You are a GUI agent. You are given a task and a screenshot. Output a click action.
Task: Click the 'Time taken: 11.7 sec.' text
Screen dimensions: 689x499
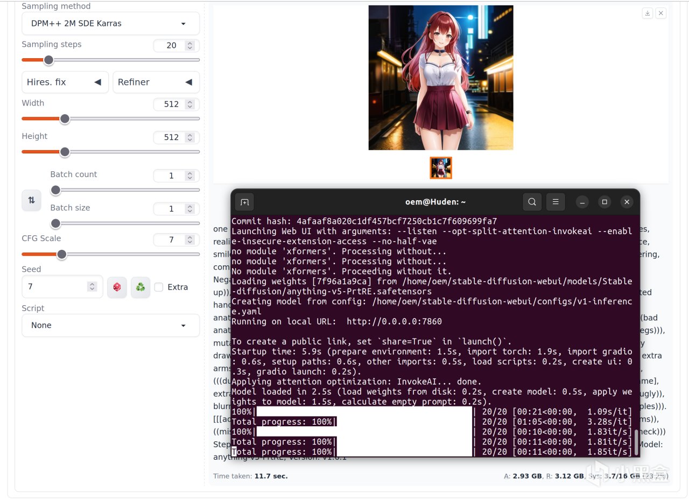pos(250,476)
